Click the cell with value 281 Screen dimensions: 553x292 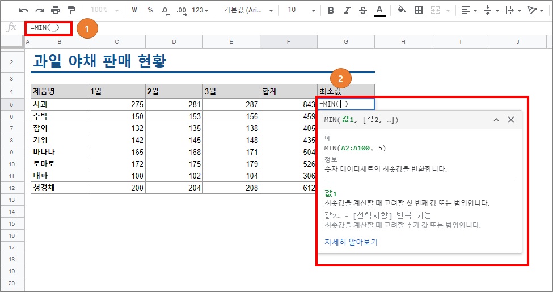(x=174, y=104)
